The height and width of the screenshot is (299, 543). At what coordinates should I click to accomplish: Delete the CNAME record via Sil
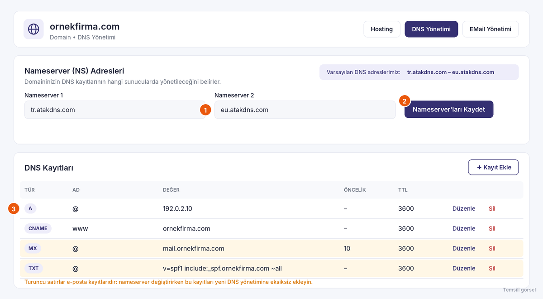[x=492, y=228]
